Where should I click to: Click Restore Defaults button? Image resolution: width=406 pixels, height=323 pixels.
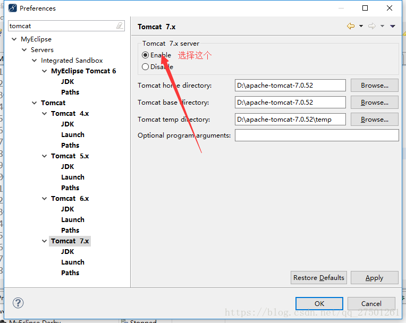coord(319,278)
